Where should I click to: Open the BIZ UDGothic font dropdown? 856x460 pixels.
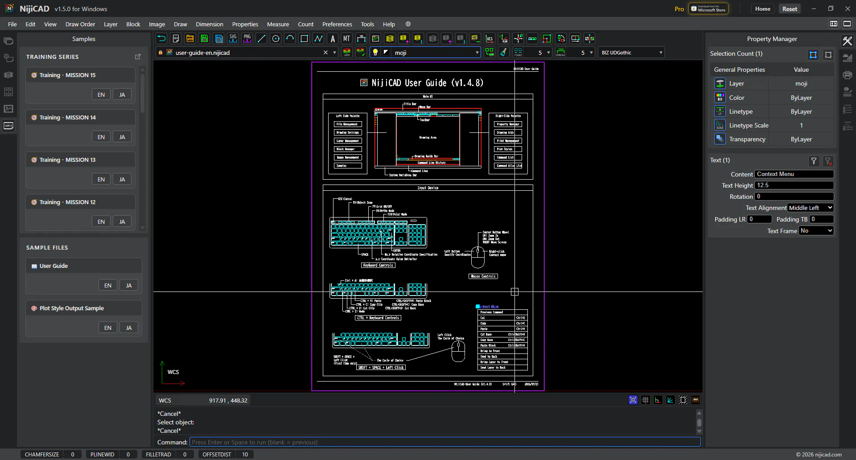(x=631, y=53)
